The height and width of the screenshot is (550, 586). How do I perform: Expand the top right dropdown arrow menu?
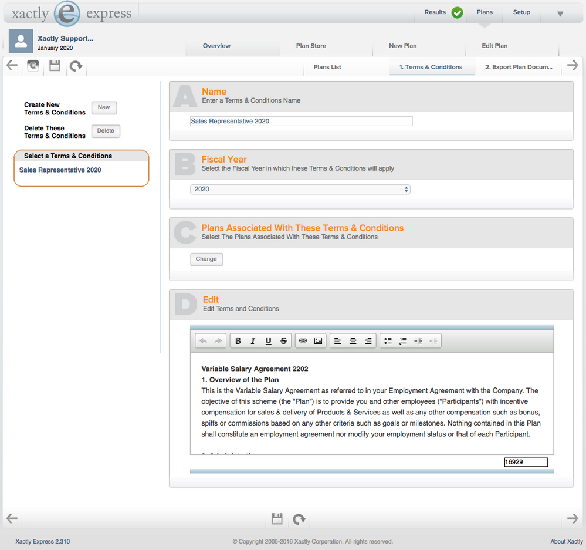560,14
